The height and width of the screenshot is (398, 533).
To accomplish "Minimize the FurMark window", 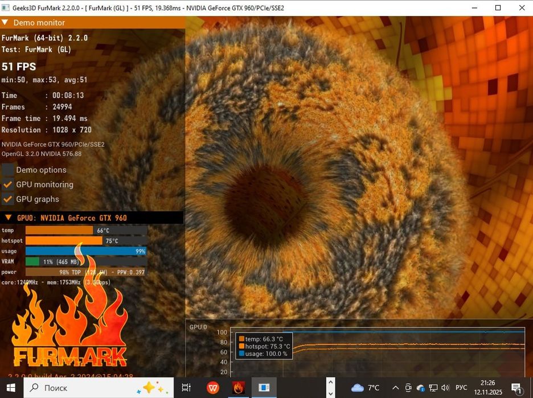I will pyautogui.click(x=475, y=8).
